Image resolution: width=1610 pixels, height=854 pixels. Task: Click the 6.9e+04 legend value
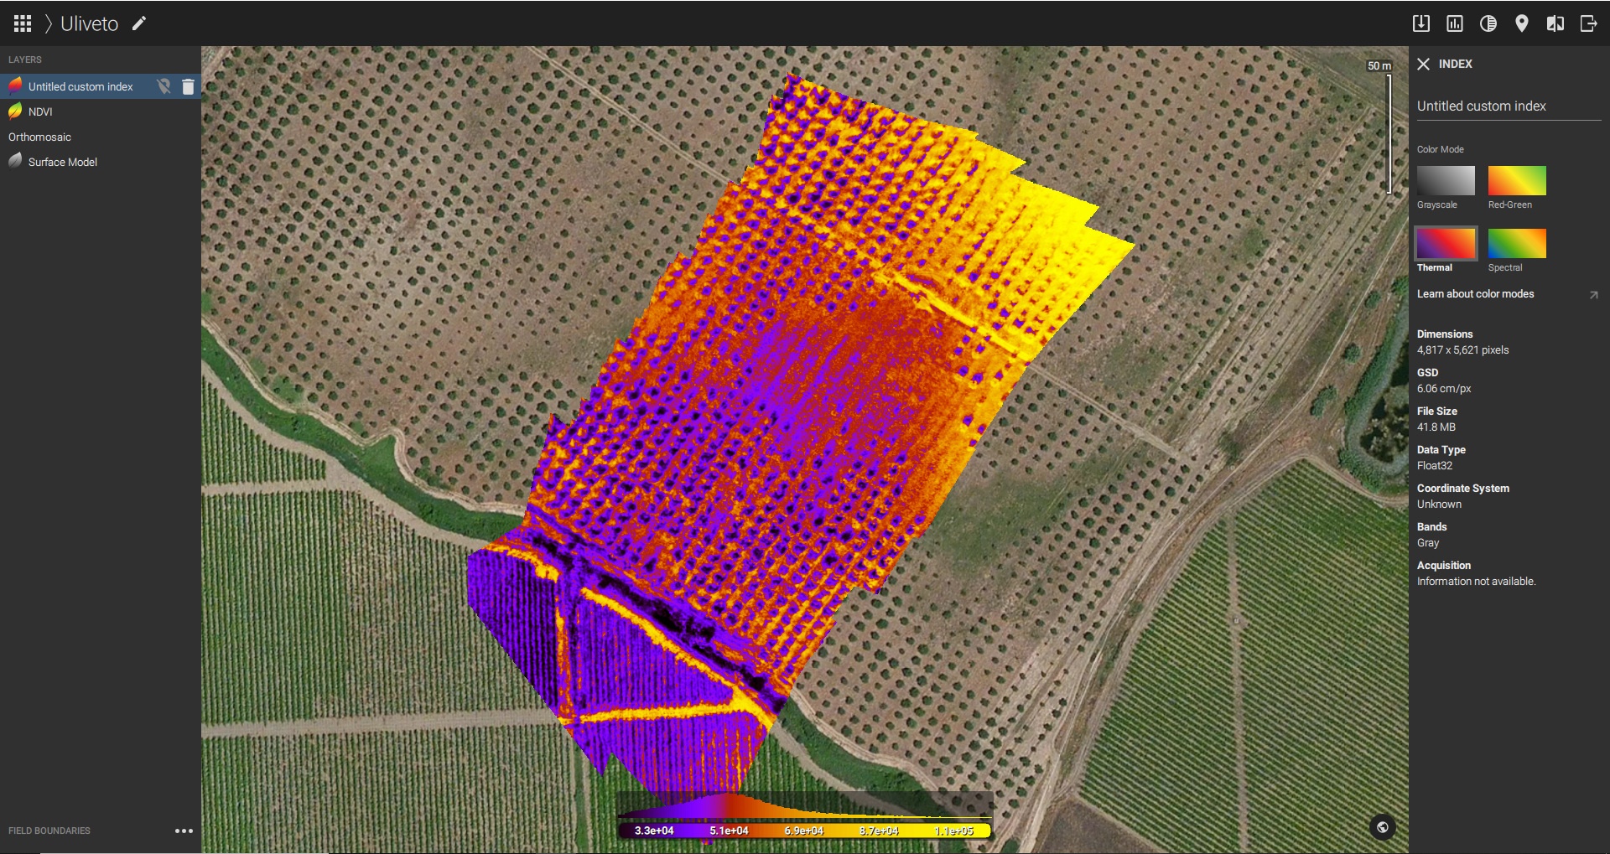(x=804, y=831)
